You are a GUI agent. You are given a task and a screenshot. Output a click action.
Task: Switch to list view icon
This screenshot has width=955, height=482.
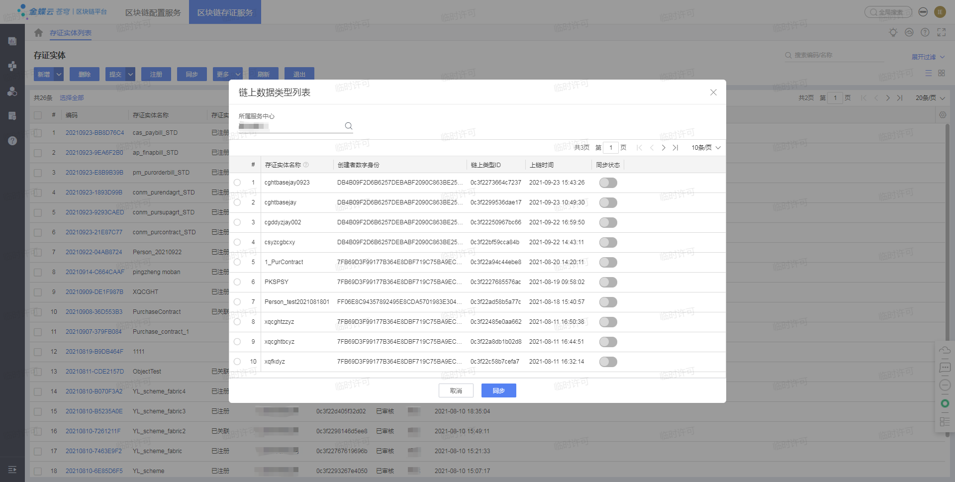(x=928, y=73)
